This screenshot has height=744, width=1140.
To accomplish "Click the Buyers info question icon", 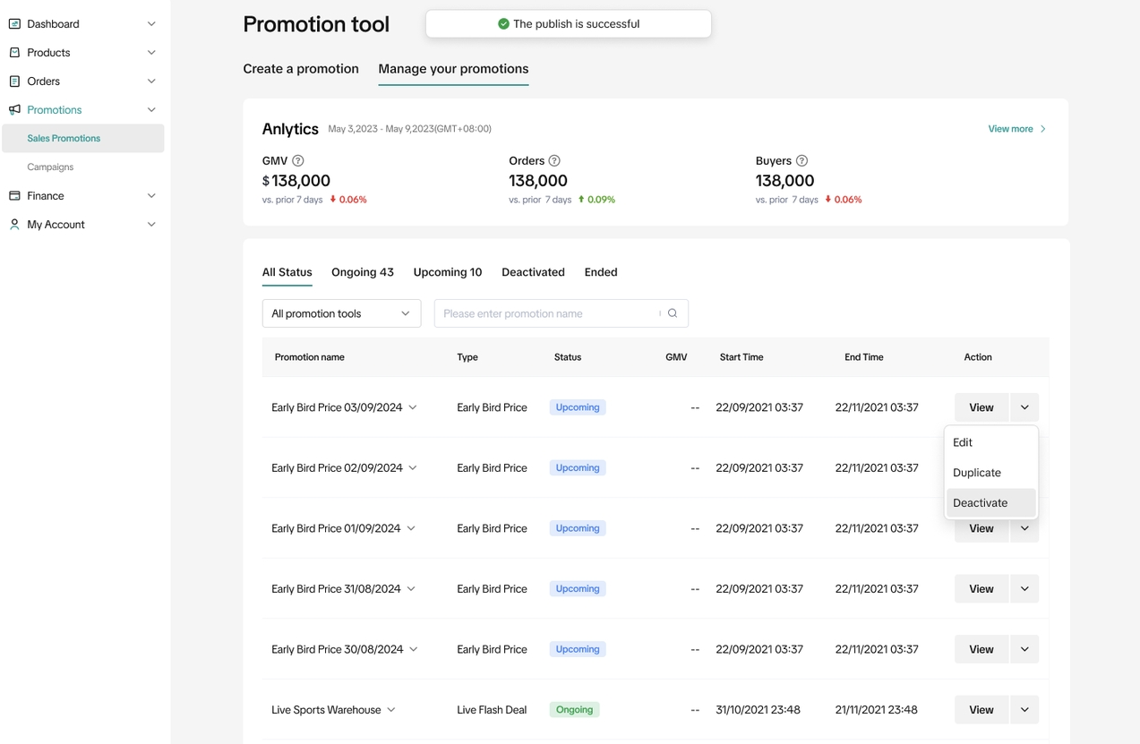I will tap(801, 161).
